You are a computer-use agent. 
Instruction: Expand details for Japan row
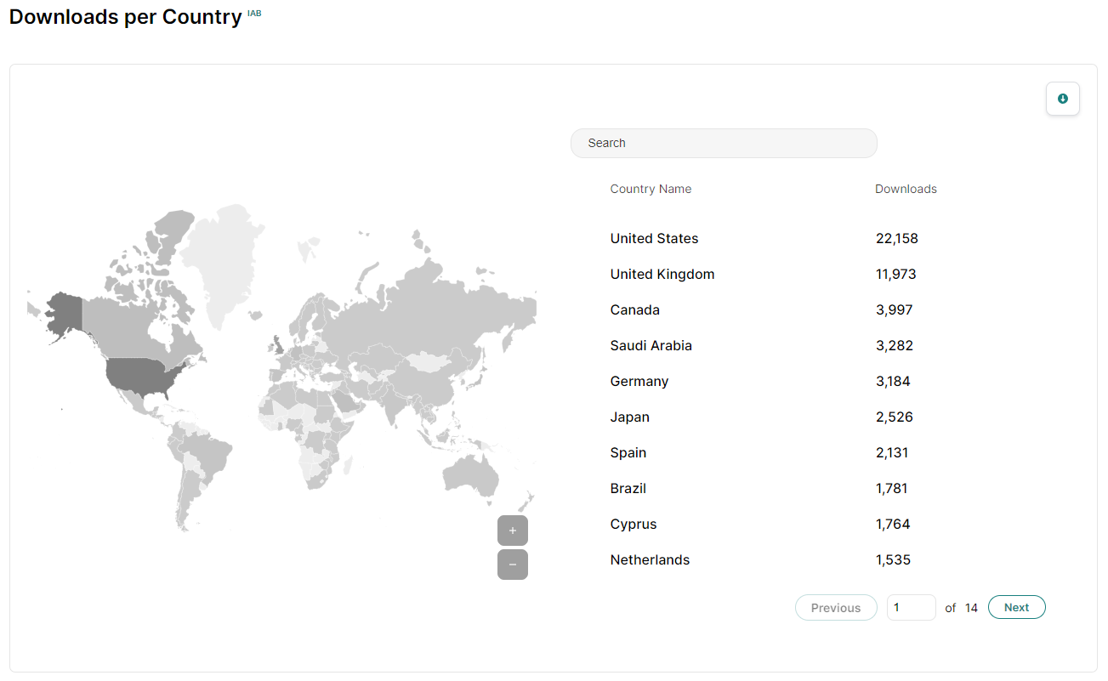630,417
